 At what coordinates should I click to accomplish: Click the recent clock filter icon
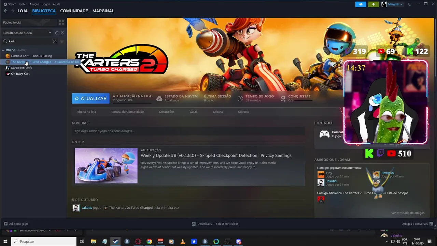57,33
